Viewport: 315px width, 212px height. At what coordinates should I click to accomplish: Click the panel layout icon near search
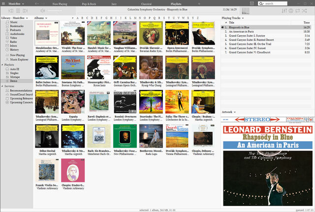point(252,3)
